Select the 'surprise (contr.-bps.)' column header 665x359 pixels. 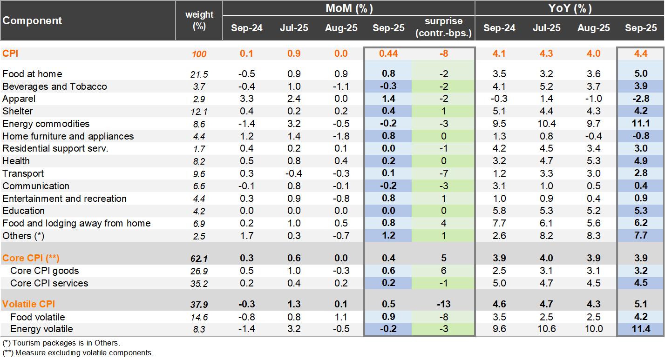(443, 27)
